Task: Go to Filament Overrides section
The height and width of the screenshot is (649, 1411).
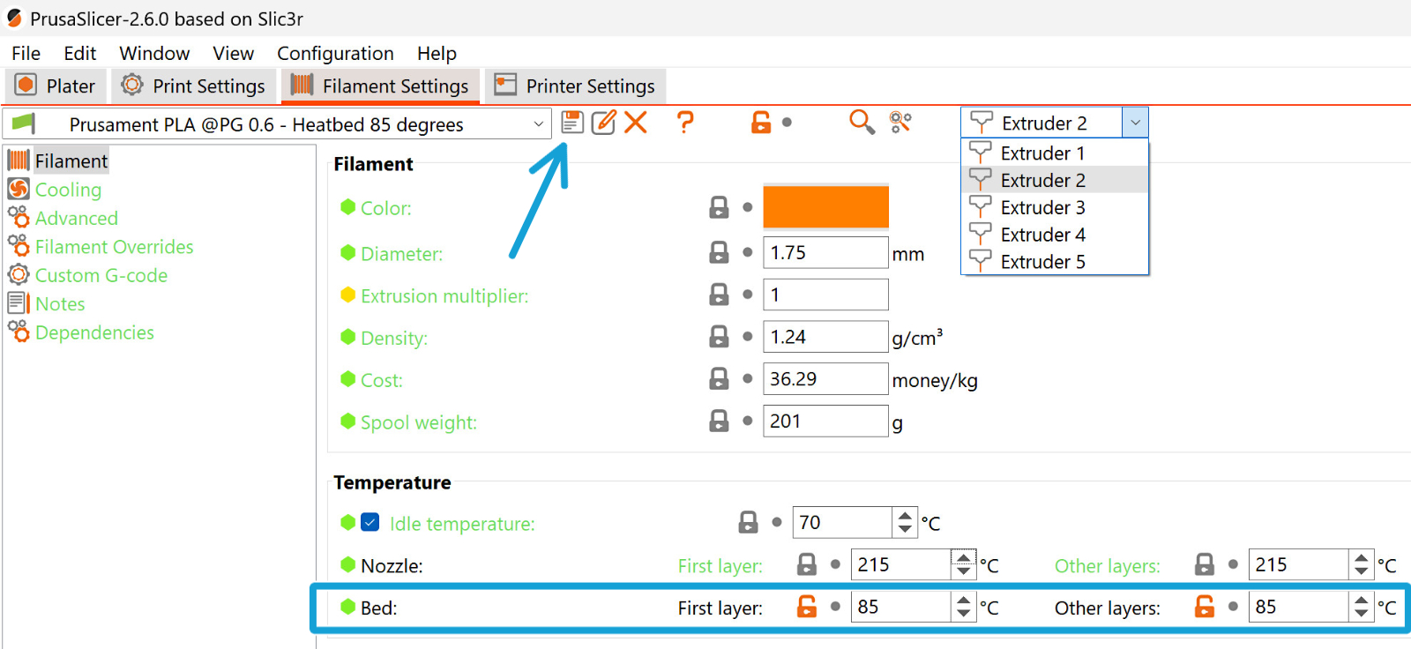Action: pyautogui.click(x=114, y=247)
